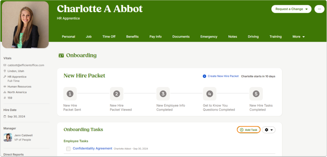
Task: Click the cabbott@efficientoffice.com email address
Action: coord(26,65)
